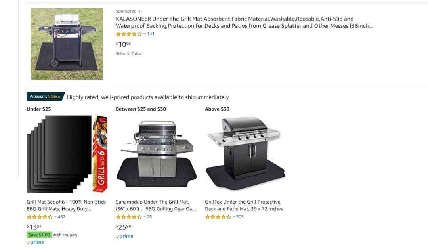428x250 pixels.
Task: Open Grill Mat Set of 6 title link
Action: (66, 205)
